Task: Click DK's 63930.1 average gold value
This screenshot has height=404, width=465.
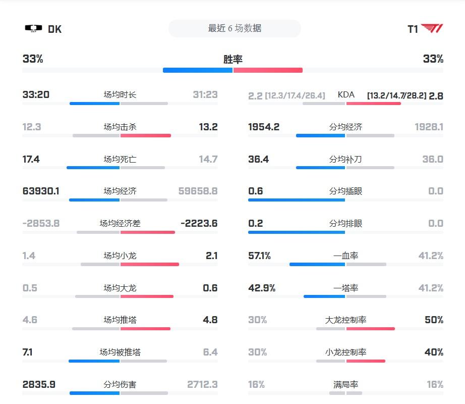Action: click(x=41, y=191)
